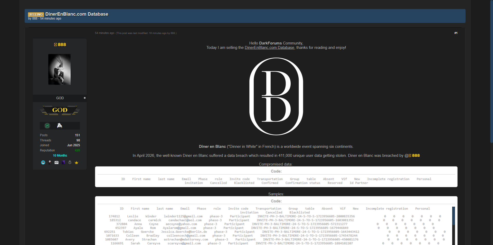Click the @888 mention in breach description
Viewport: 493px width, 245px height.
coord(413,156)
